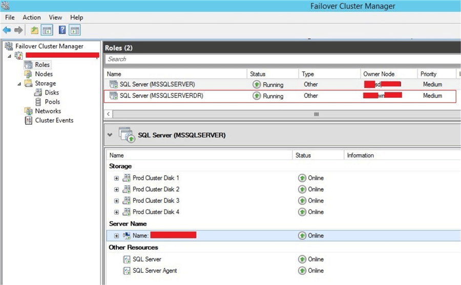Click the SQL Server (MSSQLSERVER) role icon
The height and width of the screenshot is (285, 461).
click(x=114, y=84)
